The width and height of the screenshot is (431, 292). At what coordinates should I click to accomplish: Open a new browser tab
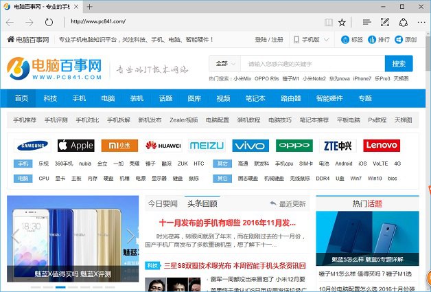click(89, 7)
